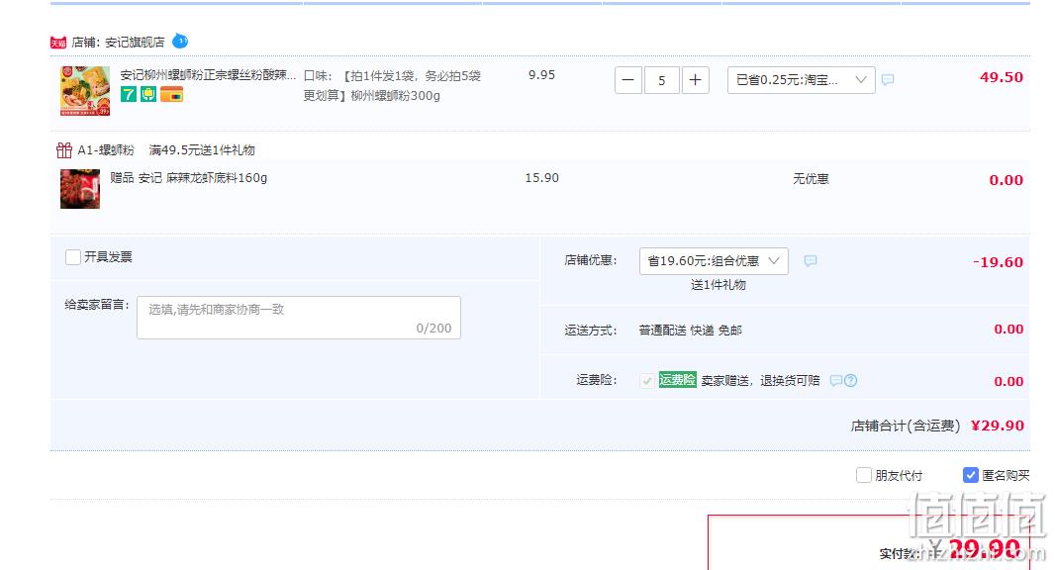The image size is (1055, 570).
Task: Click the note icon beside 已省0.25元 dropdown
Action: tap(888, 80)
